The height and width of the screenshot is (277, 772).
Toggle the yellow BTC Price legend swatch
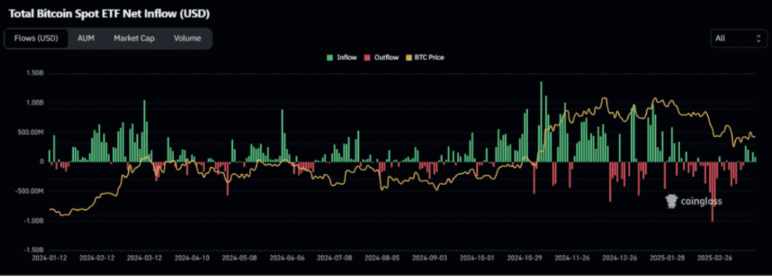click(409, 58)
